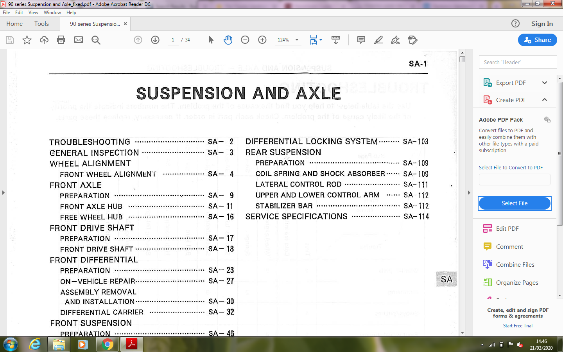Open Windows Explorer folder on taskbar
The width and height of the screenshot is (563, 352).
[x=59, y=345]
